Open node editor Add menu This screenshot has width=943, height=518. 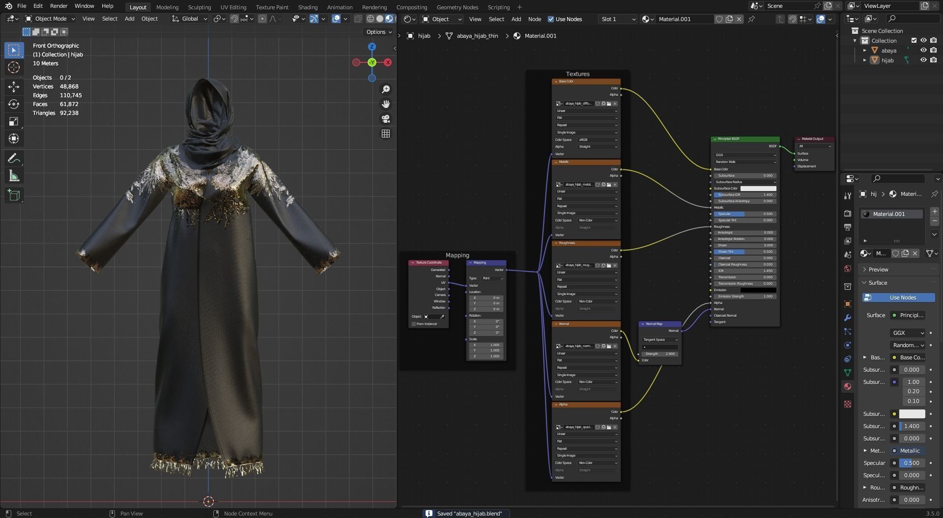point(516,19)
